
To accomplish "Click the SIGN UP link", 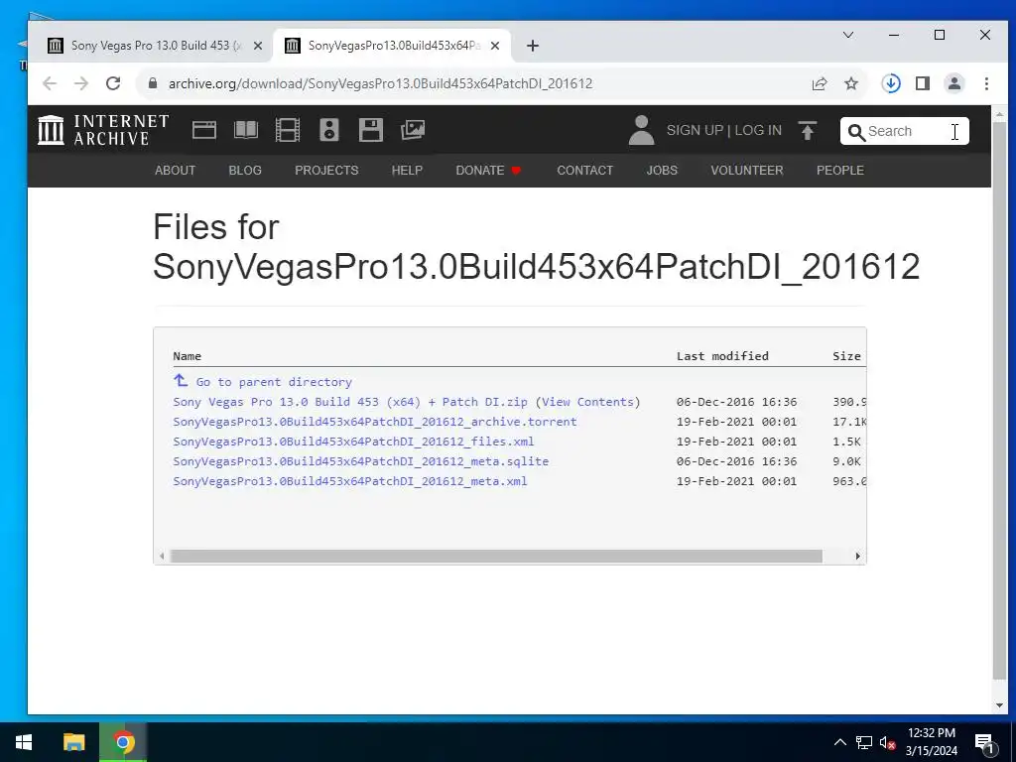I will [x=695, y=130].
